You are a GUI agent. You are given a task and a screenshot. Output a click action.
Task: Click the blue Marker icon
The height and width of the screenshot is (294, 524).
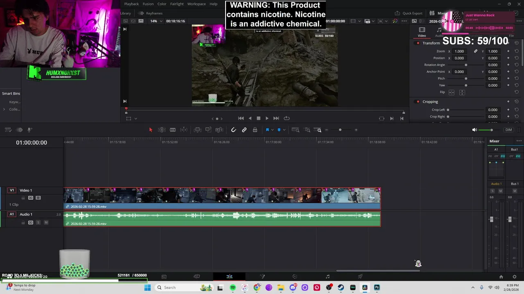coord(279,130)
